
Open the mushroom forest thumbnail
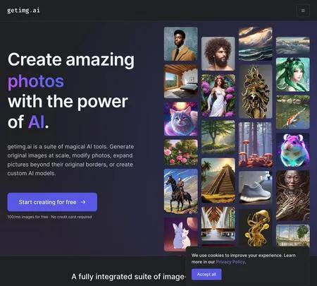(x=256, y=145)
